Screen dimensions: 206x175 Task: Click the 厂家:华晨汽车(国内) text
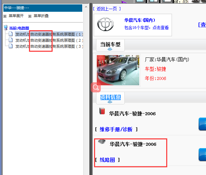pos(167,59)
